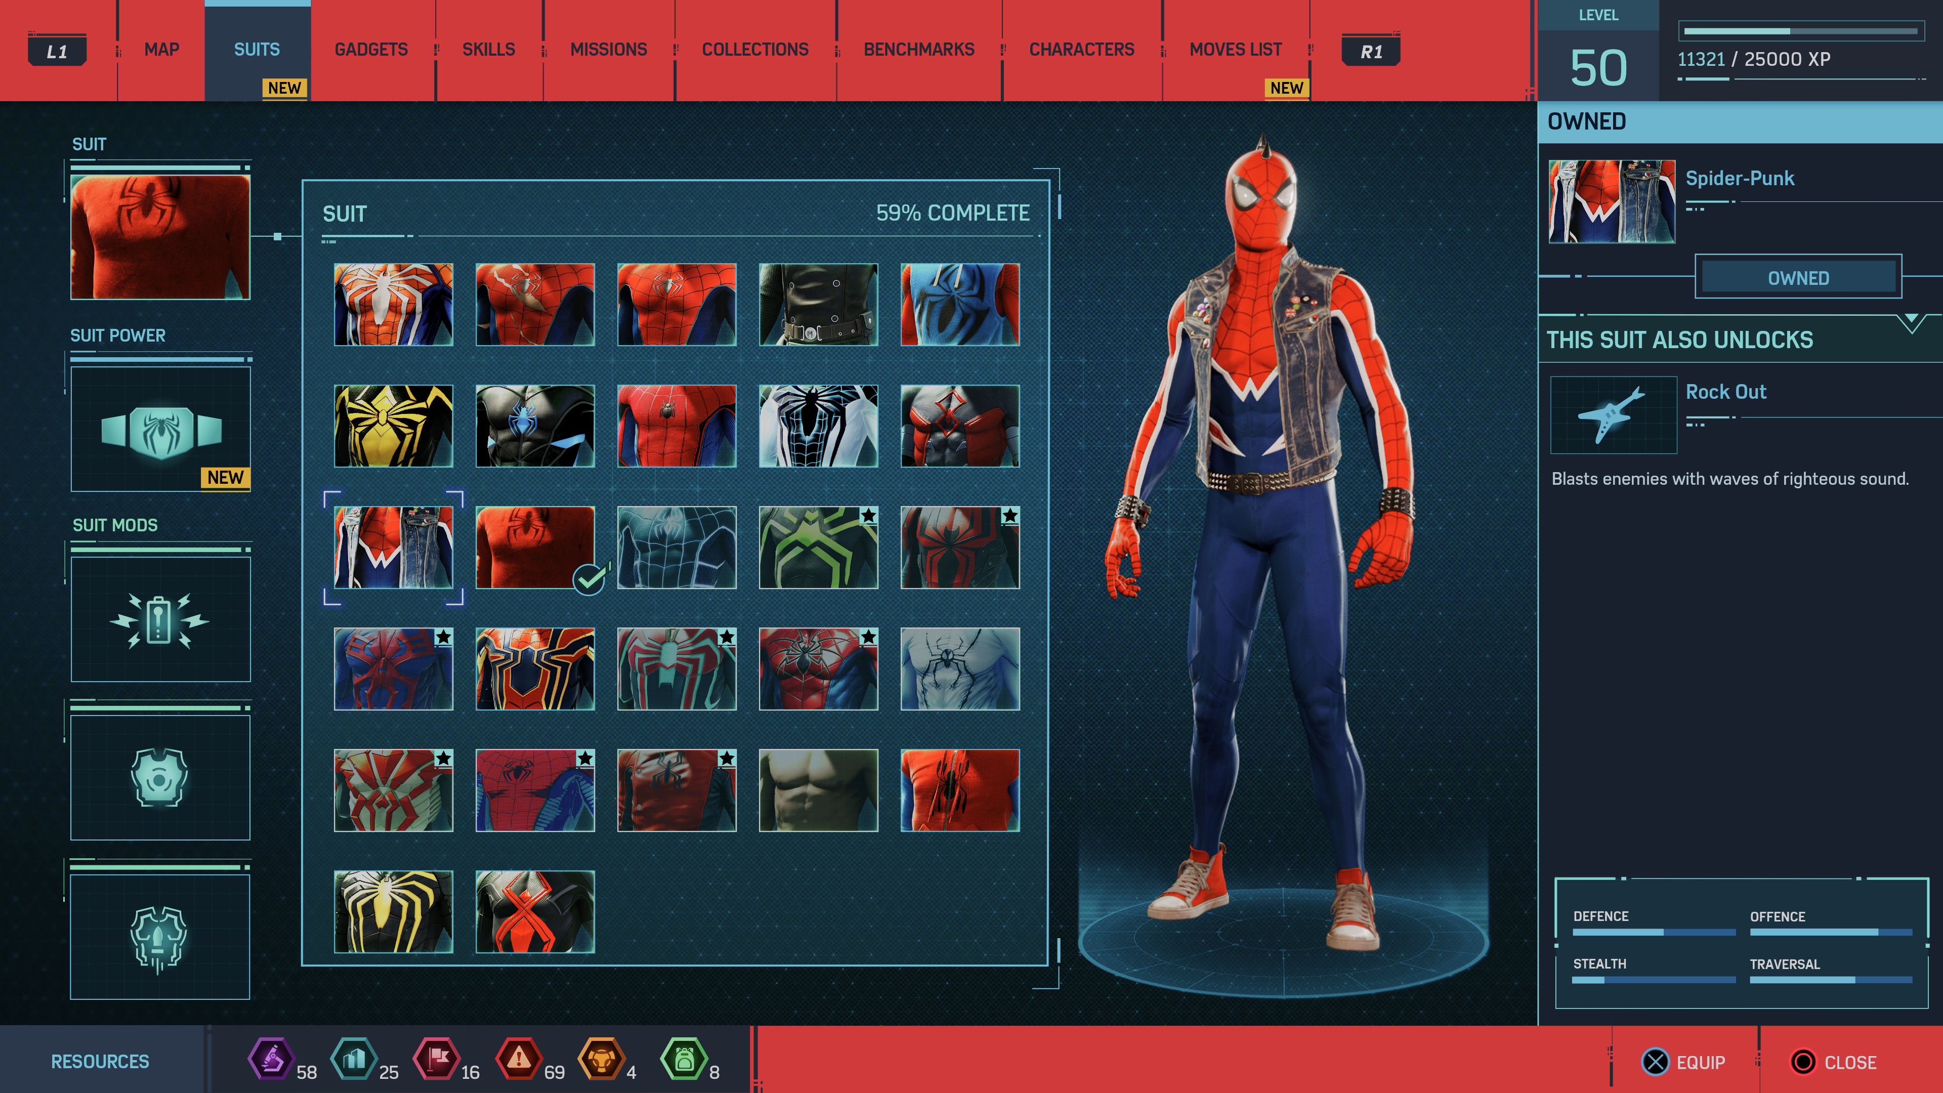Click the orange challenge token icon
The image size is (1943, 1093).
pos(601,1059)
